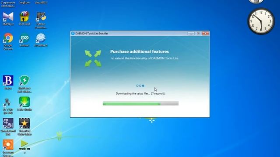Image resolution: width=280 pixels, height=157 pixels.
Task: Select the webm file on the desktop
Action: [x=24, y=146]
